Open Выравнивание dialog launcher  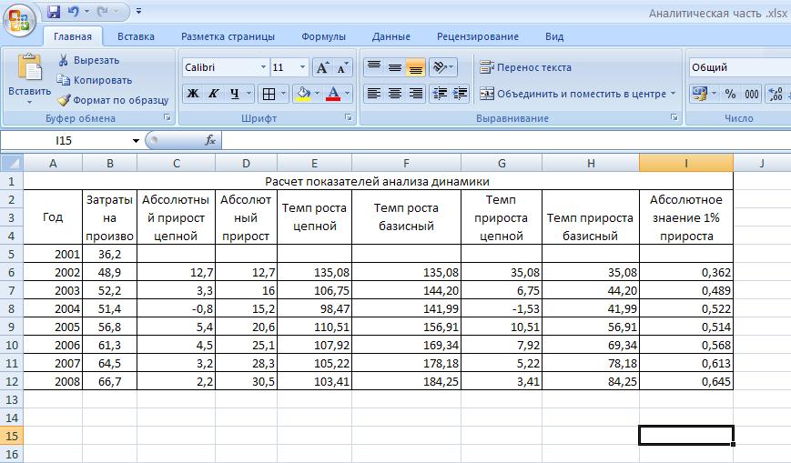674,117
